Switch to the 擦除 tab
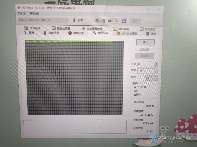 coord(151,34)
